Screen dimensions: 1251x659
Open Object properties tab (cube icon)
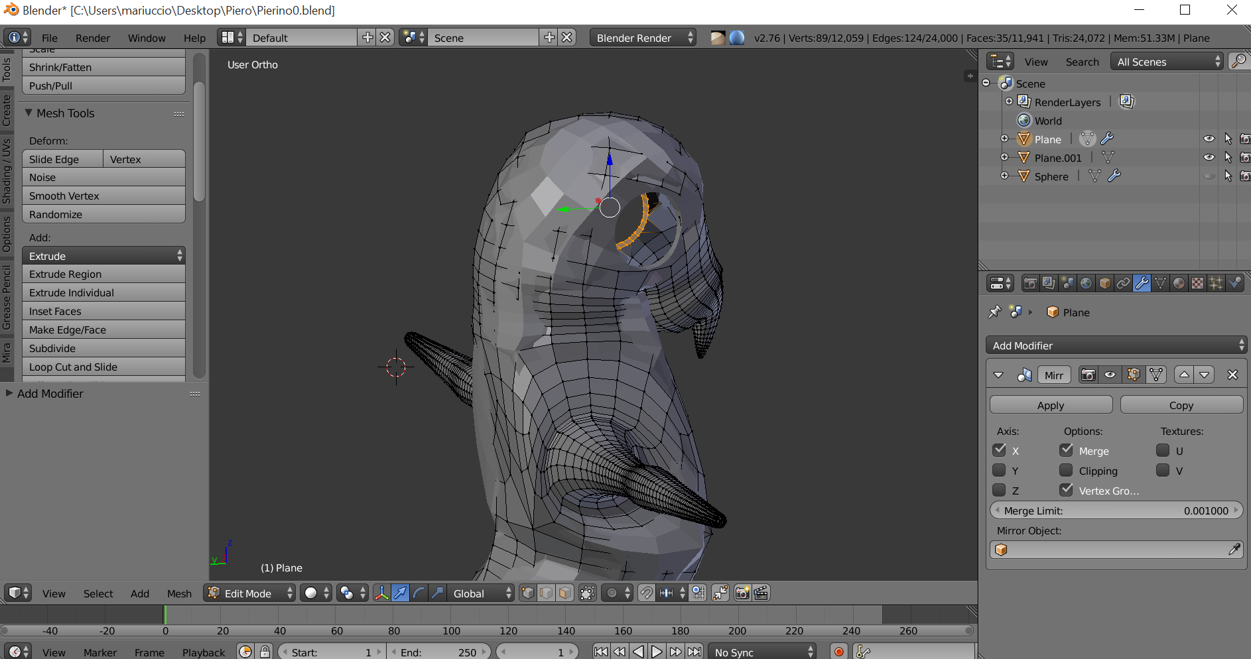[1104, 283]
